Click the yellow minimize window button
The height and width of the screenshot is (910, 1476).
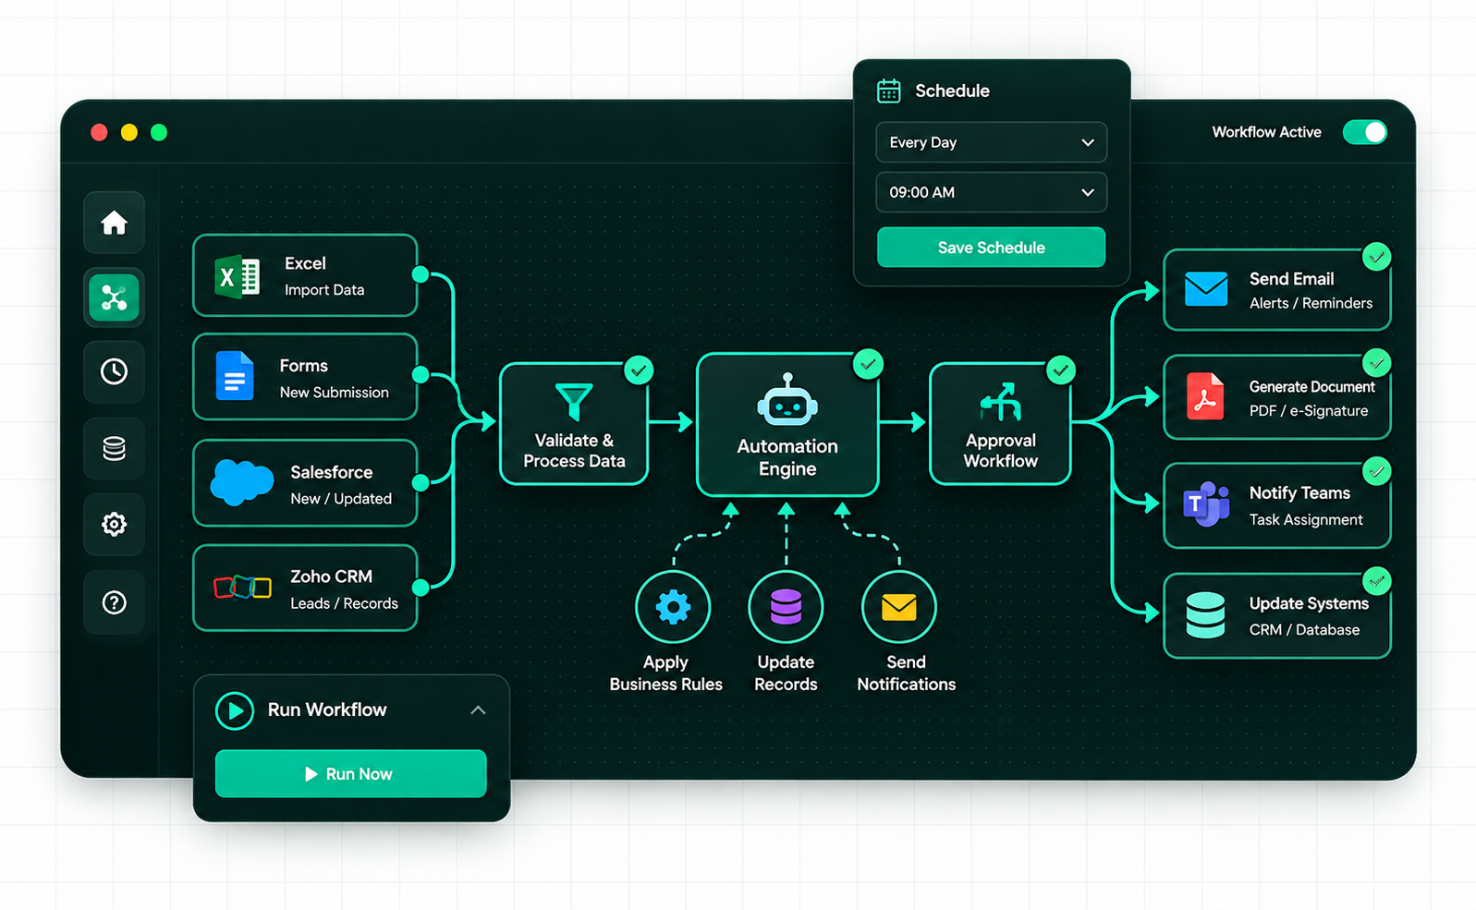129,132
